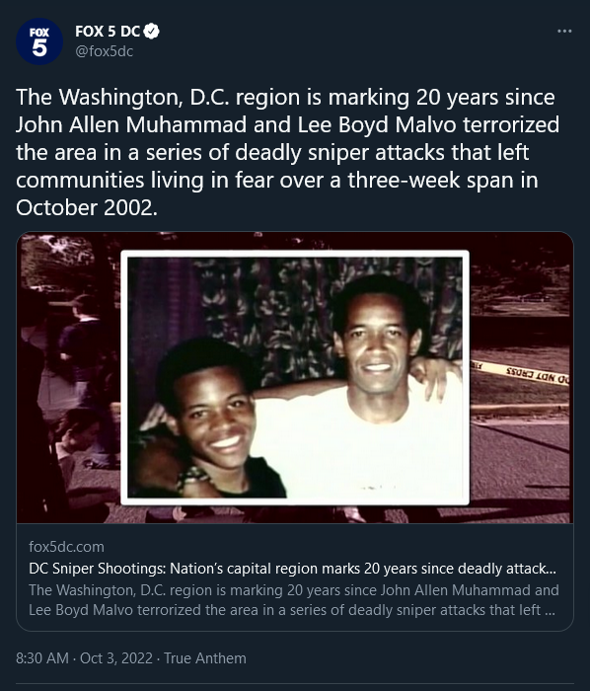590x691 pixels.
Task: Open the inset photo of two men
Action: click(295, 378)
